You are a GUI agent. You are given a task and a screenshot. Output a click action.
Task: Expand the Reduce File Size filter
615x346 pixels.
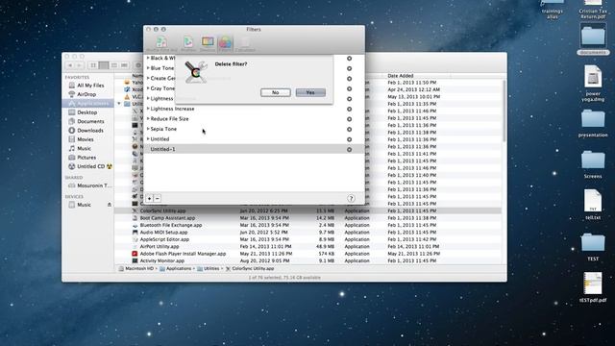pos(148,118)
